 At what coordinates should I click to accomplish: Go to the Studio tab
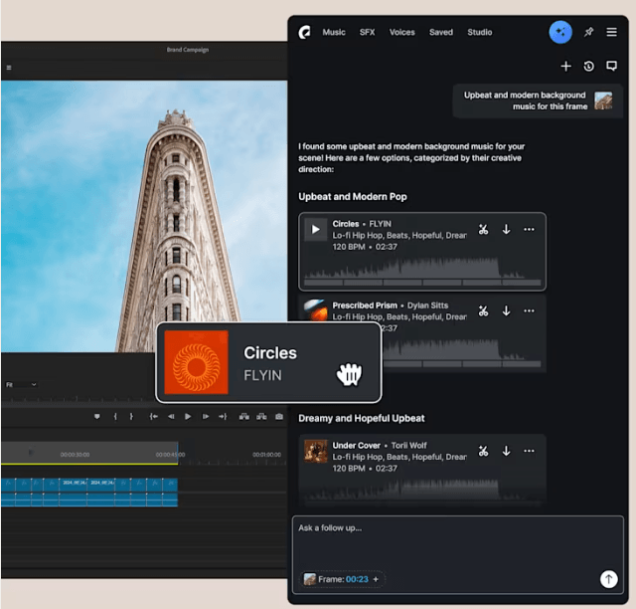pos(479,32)
